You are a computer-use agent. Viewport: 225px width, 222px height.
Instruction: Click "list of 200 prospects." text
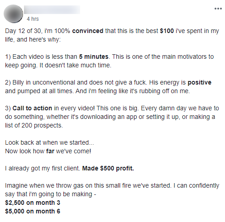34,125
